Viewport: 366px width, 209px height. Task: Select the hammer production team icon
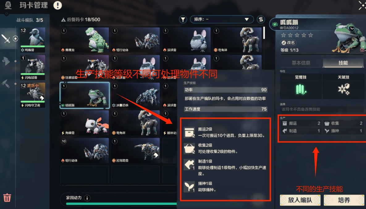point(6,83)
